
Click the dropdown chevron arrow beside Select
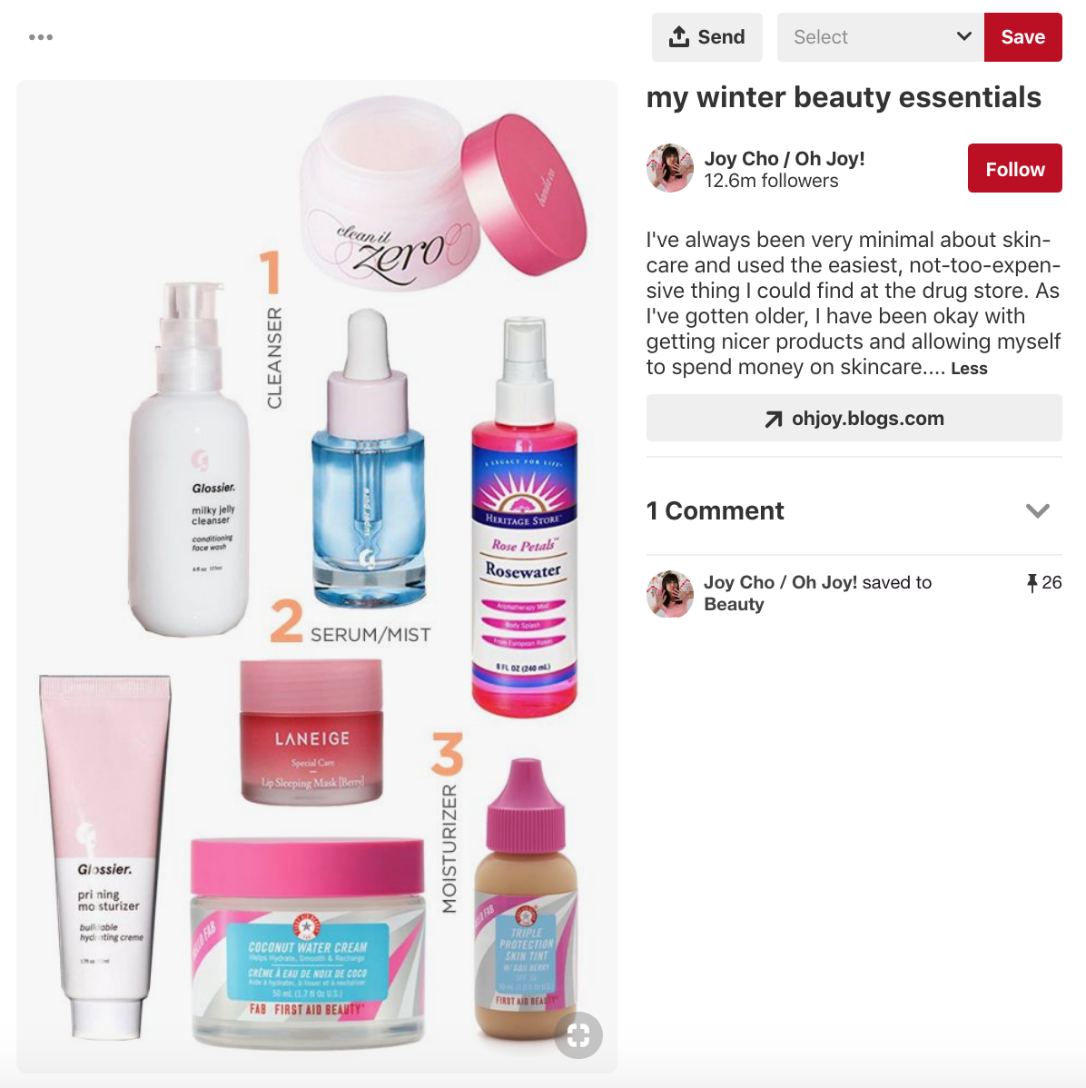tap(963, 36)
